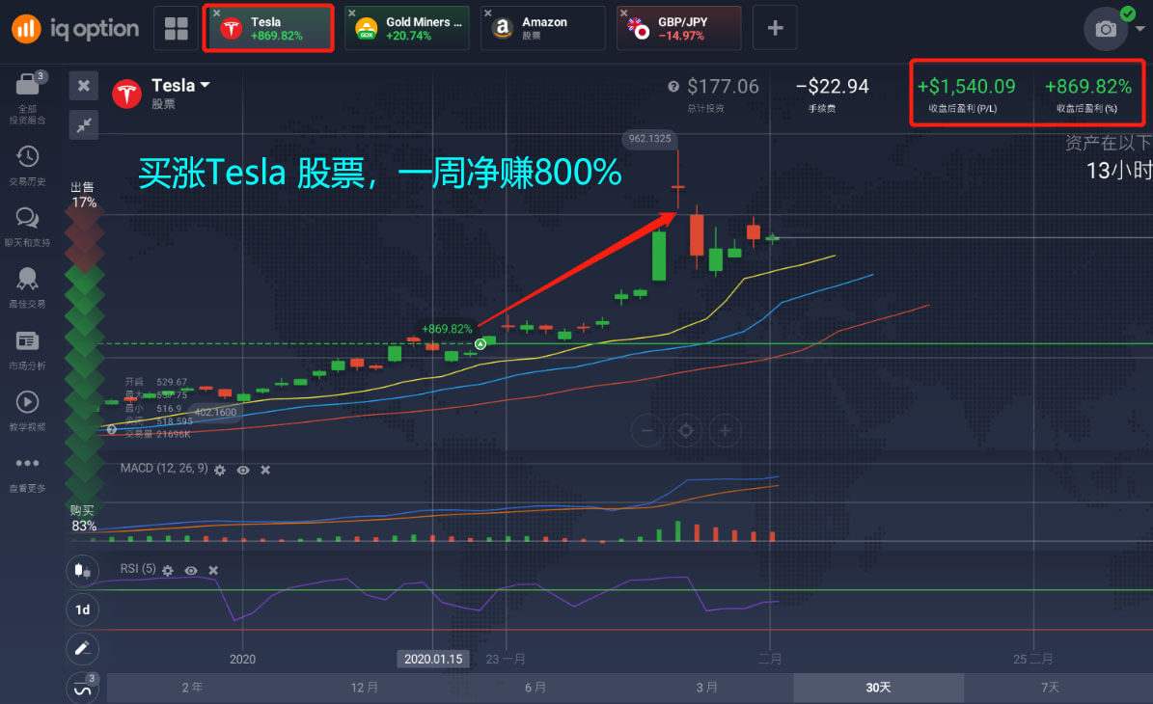The height and width of the screenshot is (704, 1153).
Task: Click the position entry marker on chart
Action: [480, 344]
